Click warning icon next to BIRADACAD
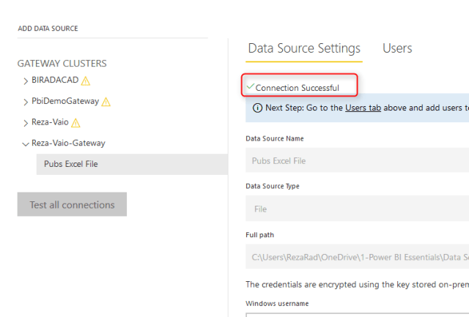The height and width of the screenshot is (317, 469). [x=86, y=81]
